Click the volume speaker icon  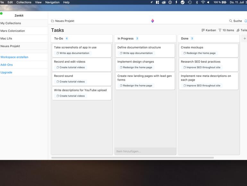[x=208, y=2]
